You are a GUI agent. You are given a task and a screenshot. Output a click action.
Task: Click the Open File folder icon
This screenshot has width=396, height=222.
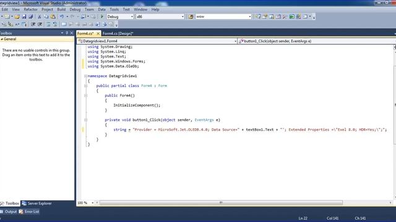click(17, 17)
